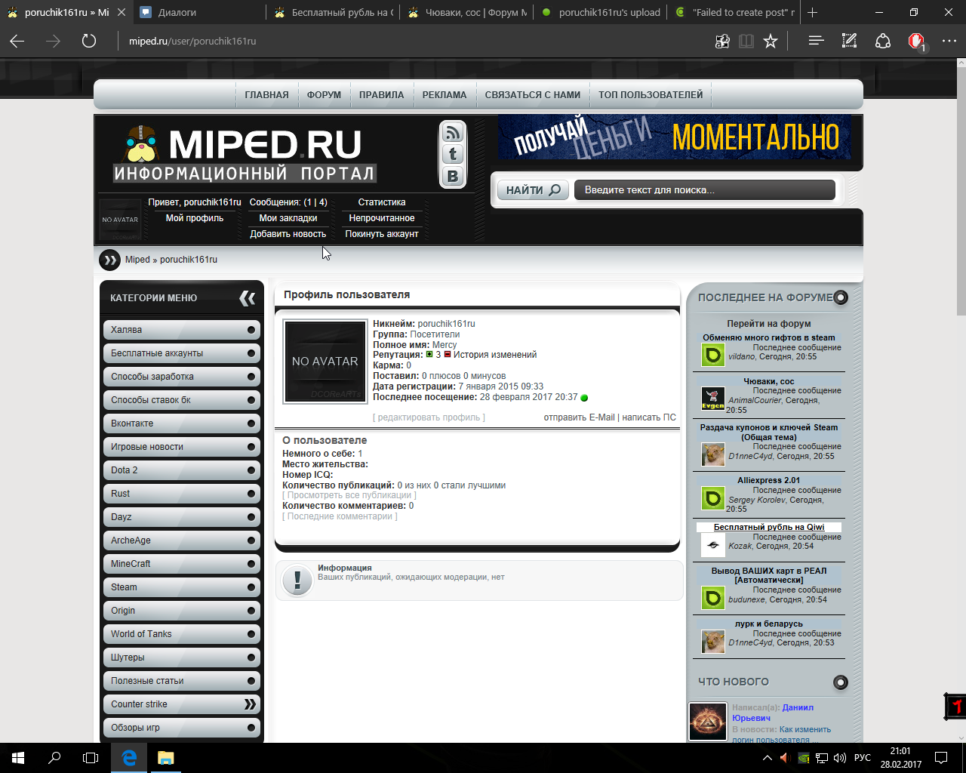Open the Бесплатные аккаунты category
The width and height of the screenshot is (966, 773).
(x=181, y=353)
